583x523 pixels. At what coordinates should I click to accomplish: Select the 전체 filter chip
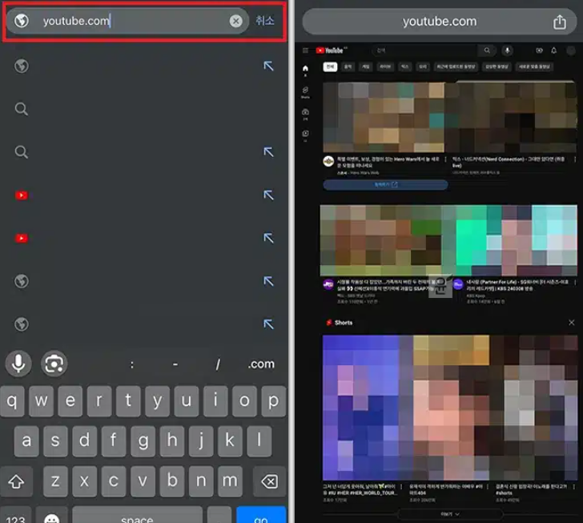coord(330,66)
